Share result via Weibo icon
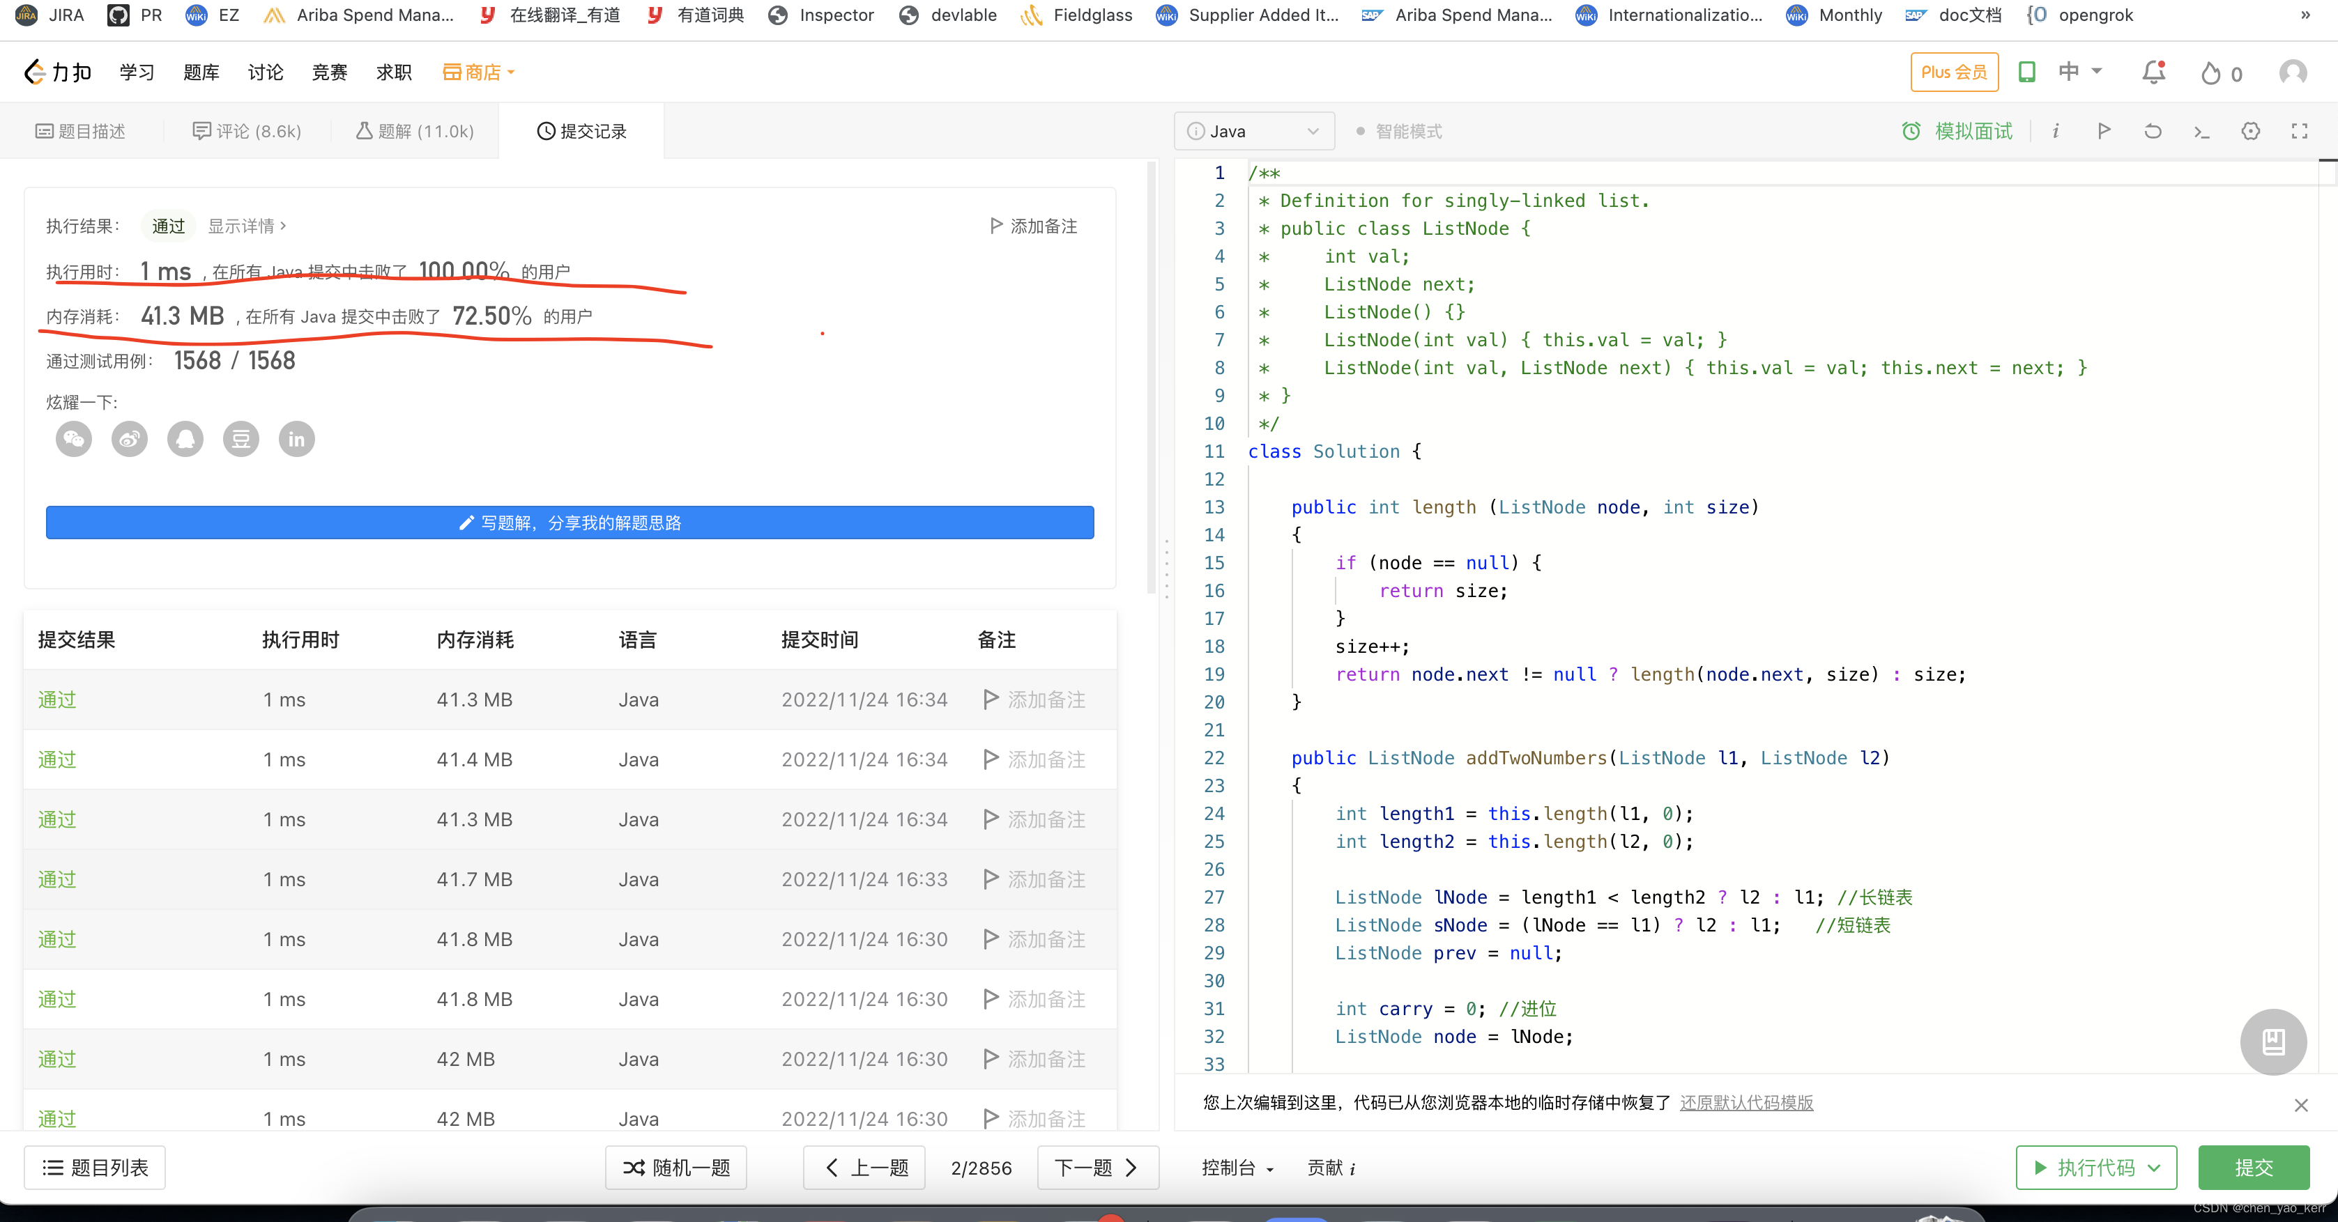 click(x=130, y=440)
